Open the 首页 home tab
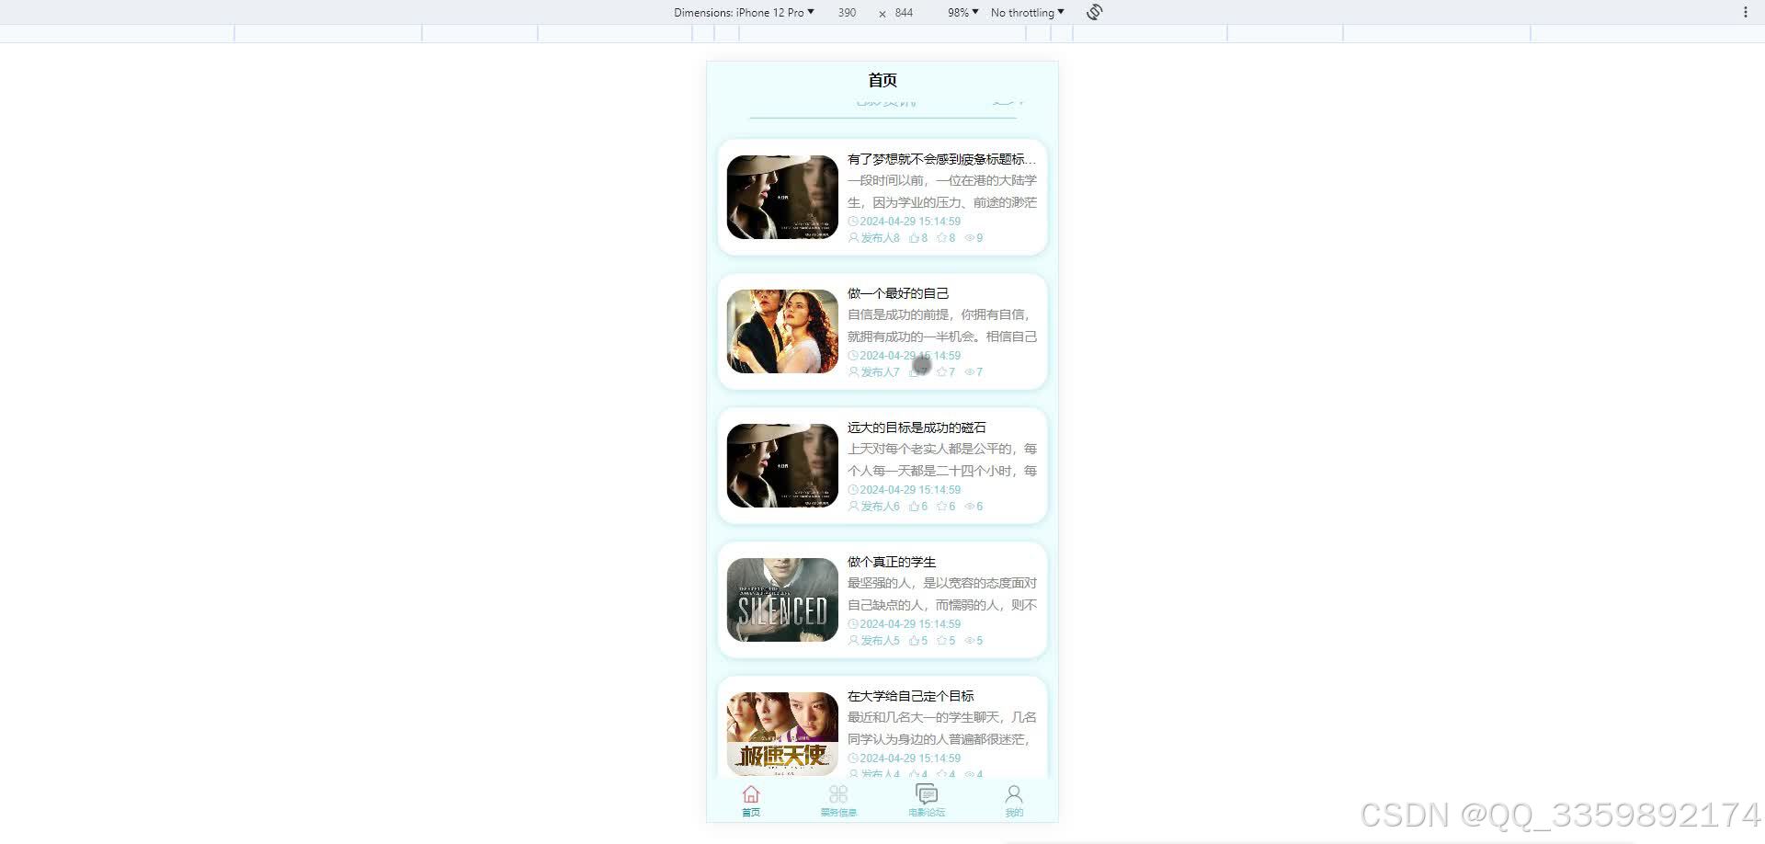This screenshot has width=1765, height=844. [x=751, y=801]
